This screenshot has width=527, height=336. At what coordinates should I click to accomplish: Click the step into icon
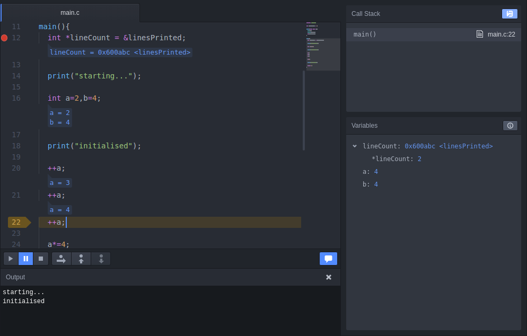click(x=101, y=259)
